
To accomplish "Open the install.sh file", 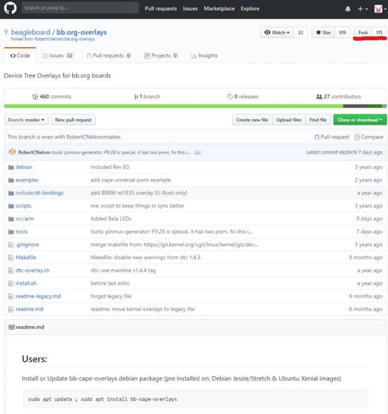I will click(x=26, y=283).
